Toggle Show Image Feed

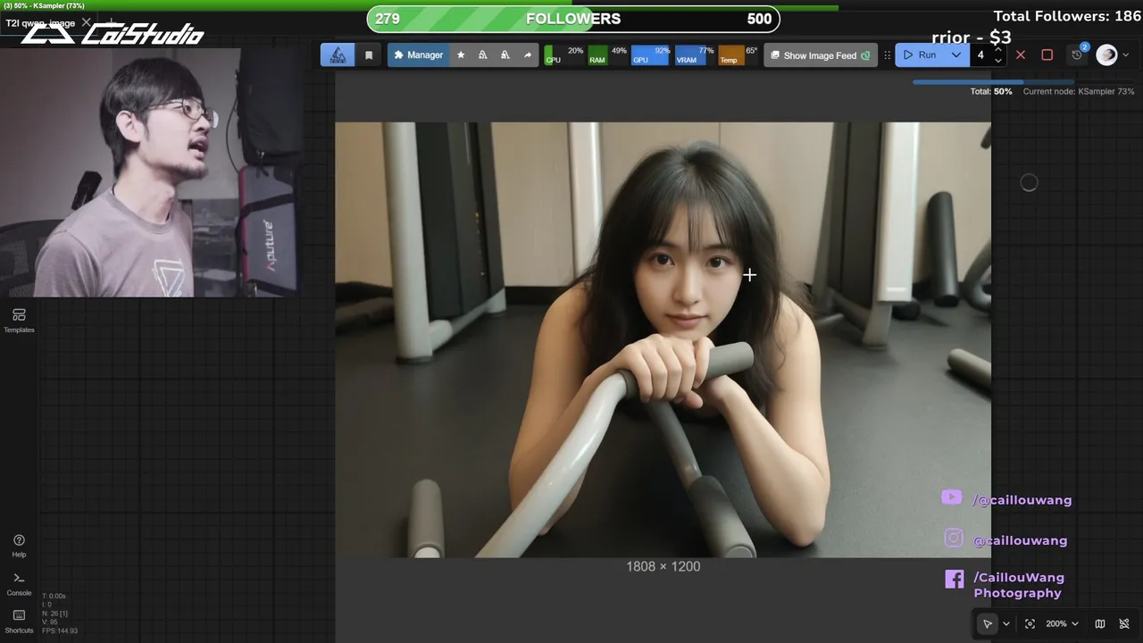[820, 55]
